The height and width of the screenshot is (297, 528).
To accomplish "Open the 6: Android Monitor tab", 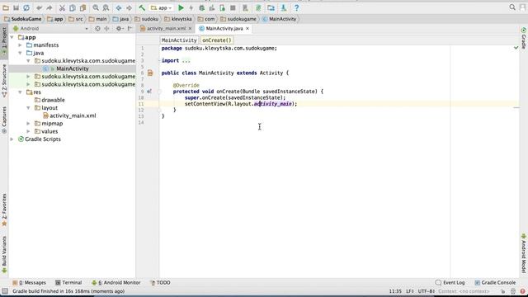I will tap(116, 282).
